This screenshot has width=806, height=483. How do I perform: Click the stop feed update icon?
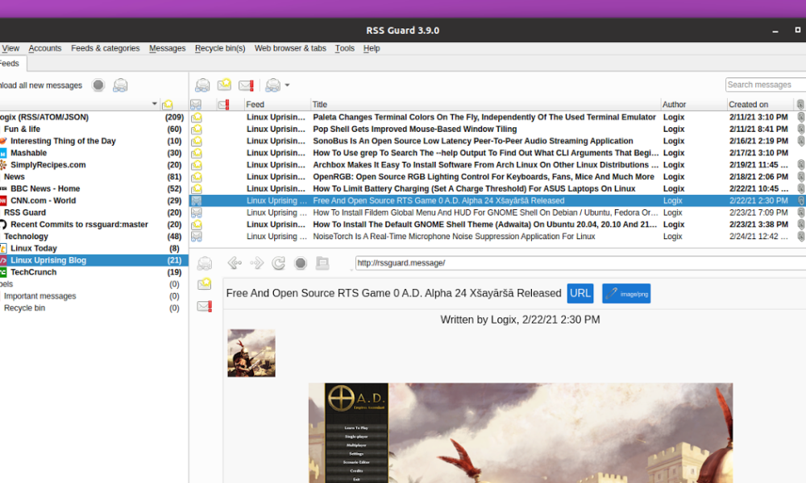click(98, 85)
